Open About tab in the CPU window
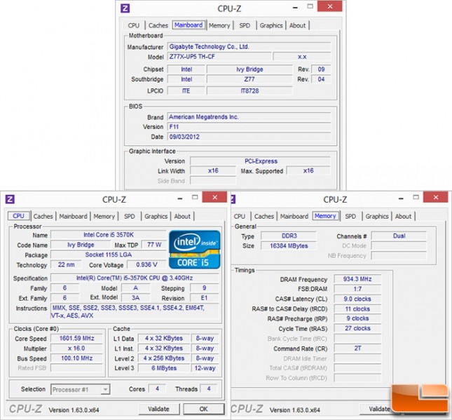The image size is (452, 420). (182, 217)
